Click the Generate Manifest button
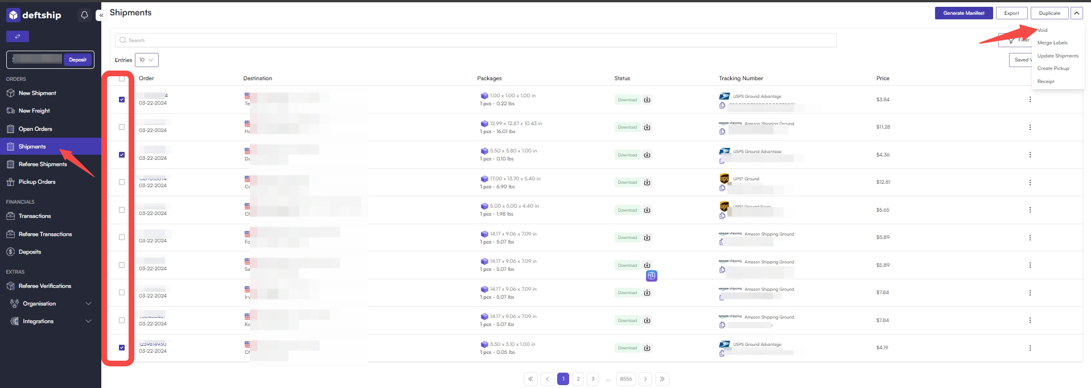This screenshot has width=1091, height=388. [x=964, y=13]
